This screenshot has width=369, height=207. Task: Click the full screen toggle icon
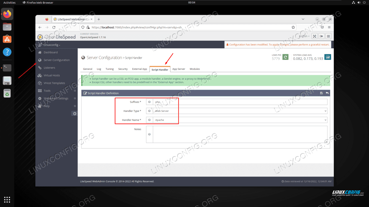point(315,36)
